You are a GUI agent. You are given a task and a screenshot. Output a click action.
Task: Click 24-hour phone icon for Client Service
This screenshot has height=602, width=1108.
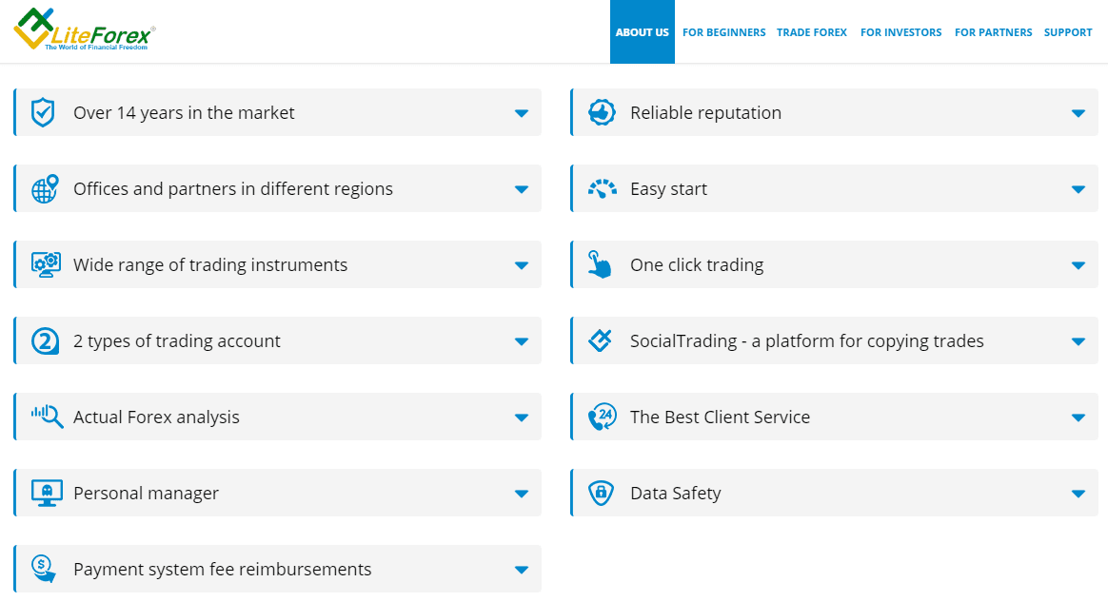[x=602, y=417]
